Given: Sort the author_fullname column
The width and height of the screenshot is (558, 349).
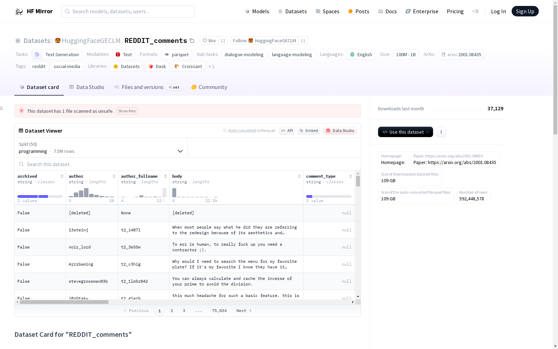Looking at the screenshot, I should pos(165,176).
